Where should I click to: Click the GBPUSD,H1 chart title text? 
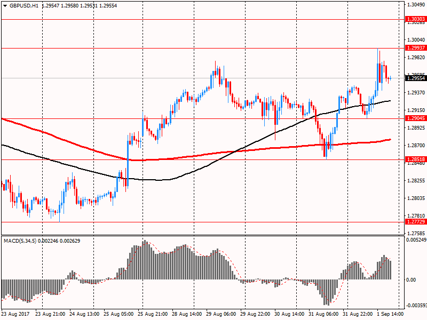point(24,6)
